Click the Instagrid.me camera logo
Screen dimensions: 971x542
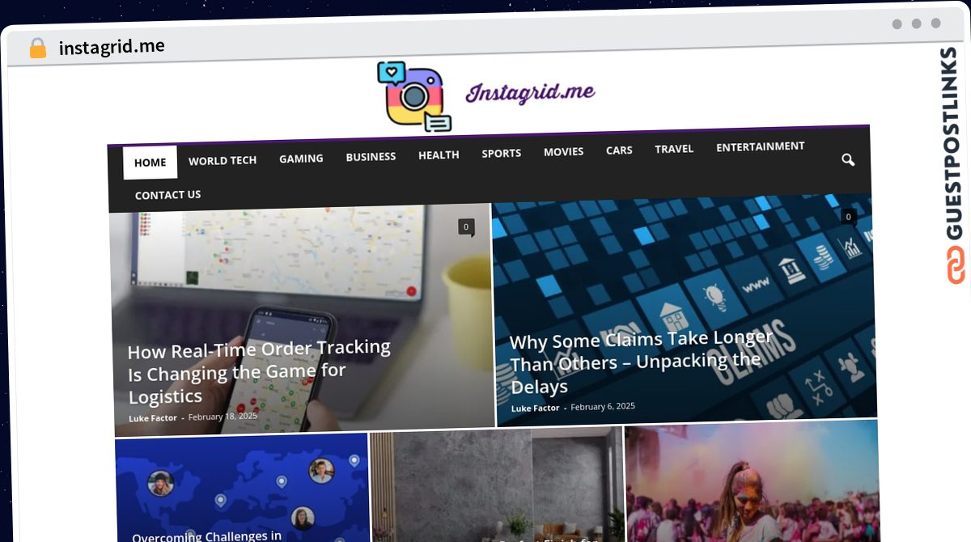click(414, 96)
